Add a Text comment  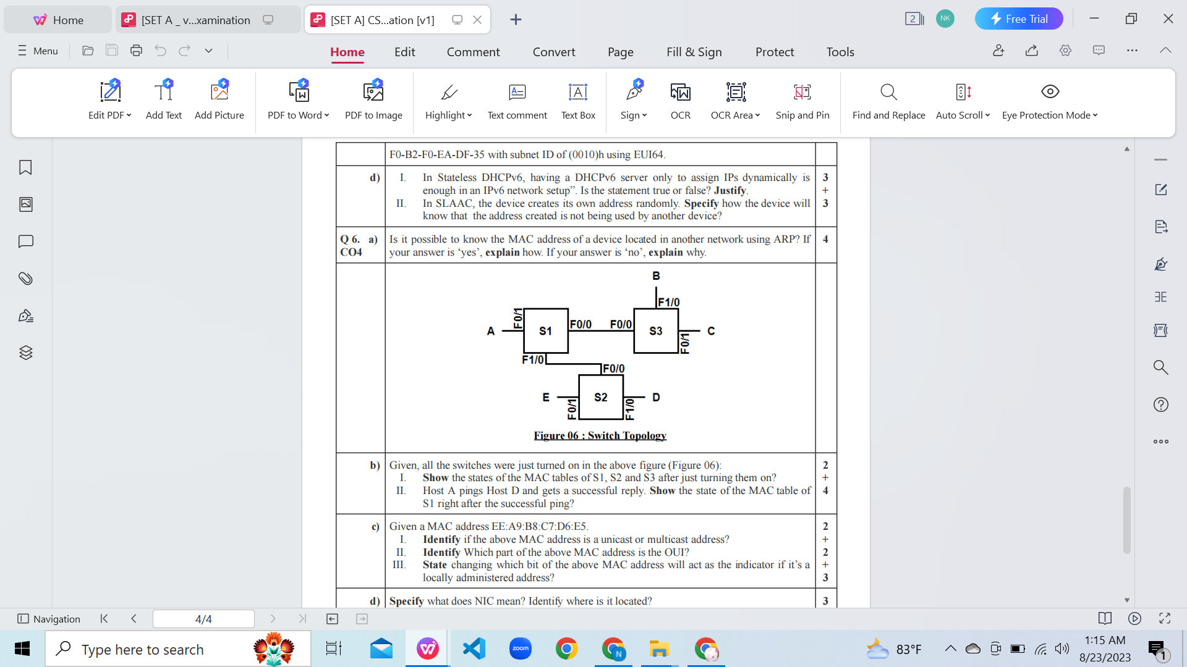(x=517, y=99)
